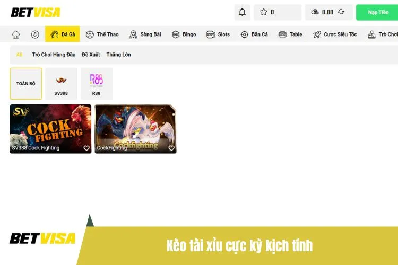Open the SV388 Cock Fighting game thumbnail
Screen dimensions: 398x265
coord(50,129)
